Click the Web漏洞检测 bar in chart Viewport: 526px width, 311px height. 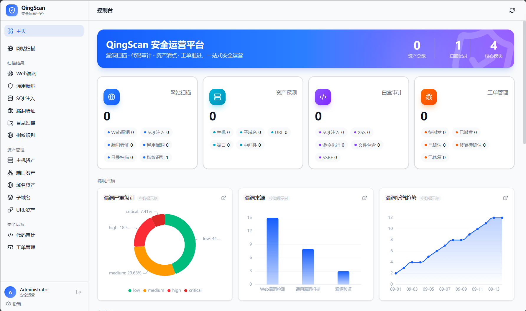(x=272, y=251)
